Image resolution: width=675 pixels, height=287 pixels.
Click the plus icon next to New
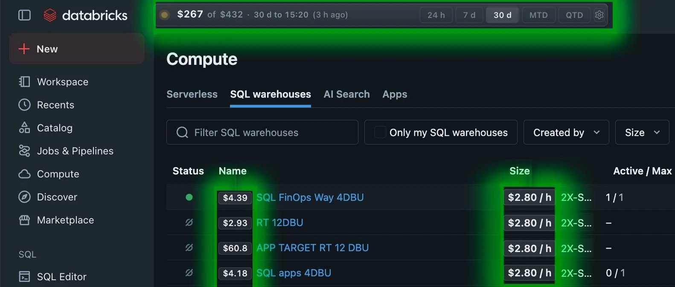[24, 49]
